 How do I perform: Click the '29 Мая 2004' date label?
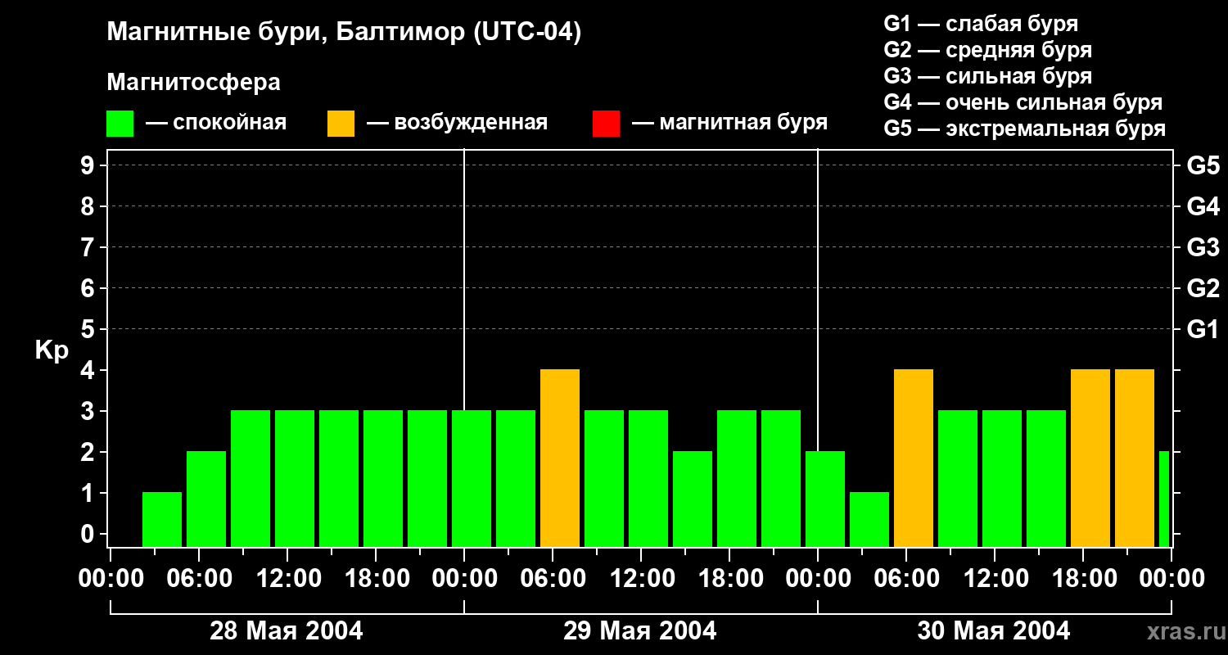pos(640,630)
